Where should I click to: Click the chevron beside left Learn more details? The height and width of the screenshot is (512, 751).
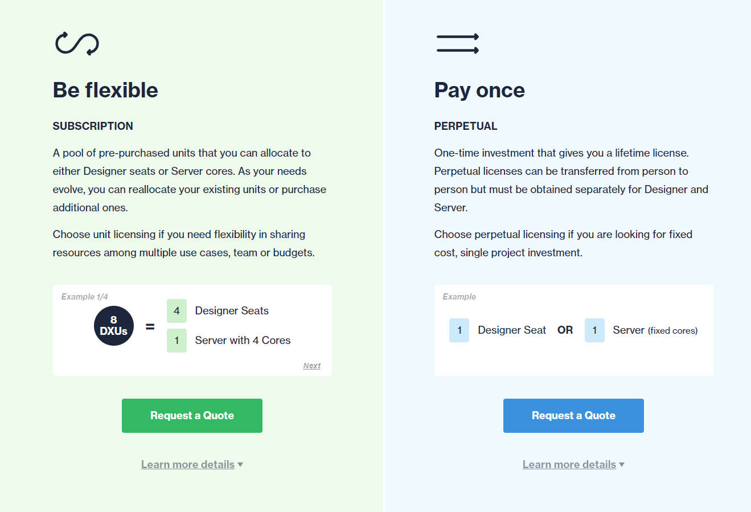click(x=240, y=464)
